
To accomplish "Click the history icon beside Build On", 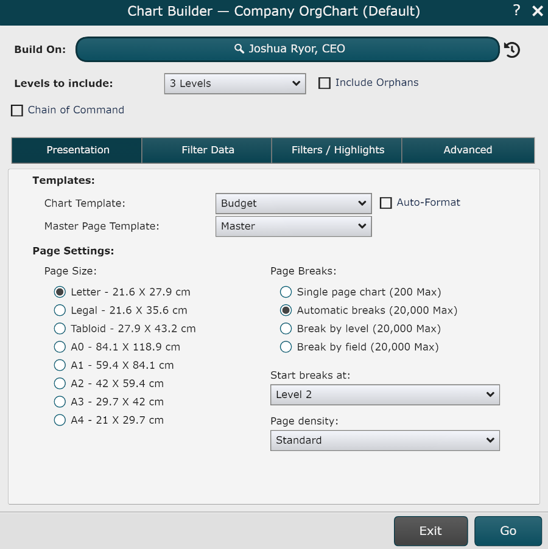I will (512, 50).
